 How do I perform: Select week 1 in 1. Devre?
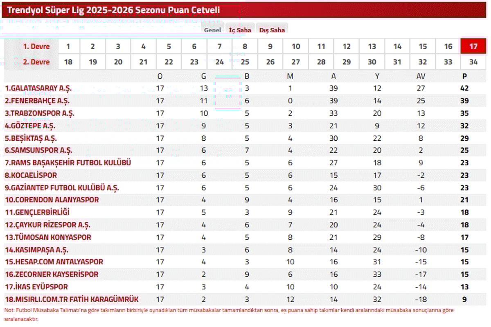68,46
